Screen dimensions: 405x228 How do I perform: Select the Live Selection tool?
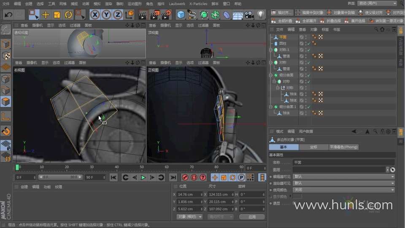pyautogui.click(x=34, y=14)
